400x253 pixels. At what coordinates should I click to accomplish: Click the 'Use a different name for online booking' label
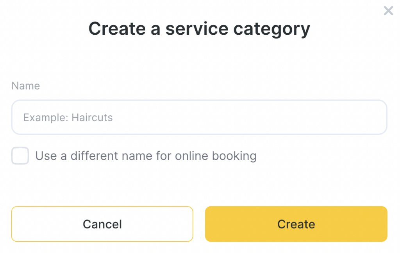[146, 156]
